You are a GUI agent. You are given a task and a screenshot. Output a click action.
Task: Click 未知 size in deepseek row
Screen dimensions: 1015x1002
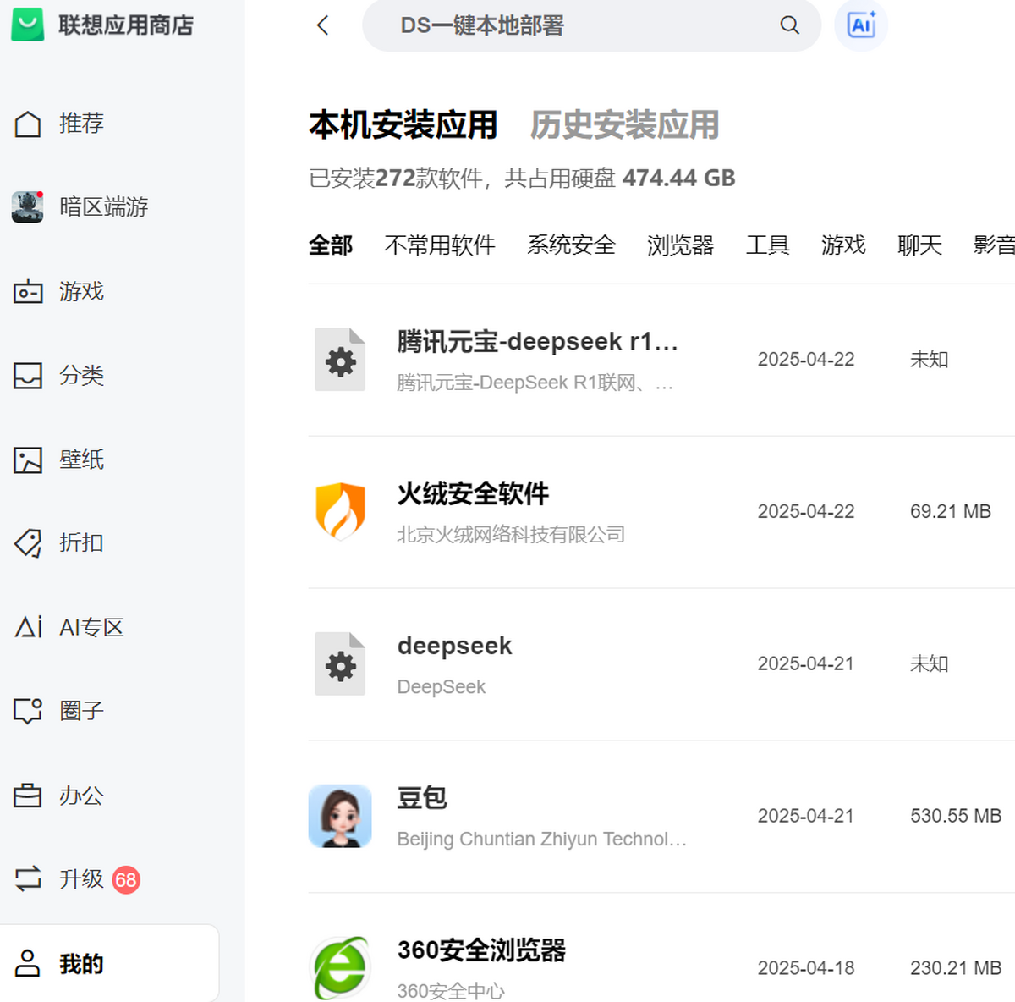tap(929, 664)
